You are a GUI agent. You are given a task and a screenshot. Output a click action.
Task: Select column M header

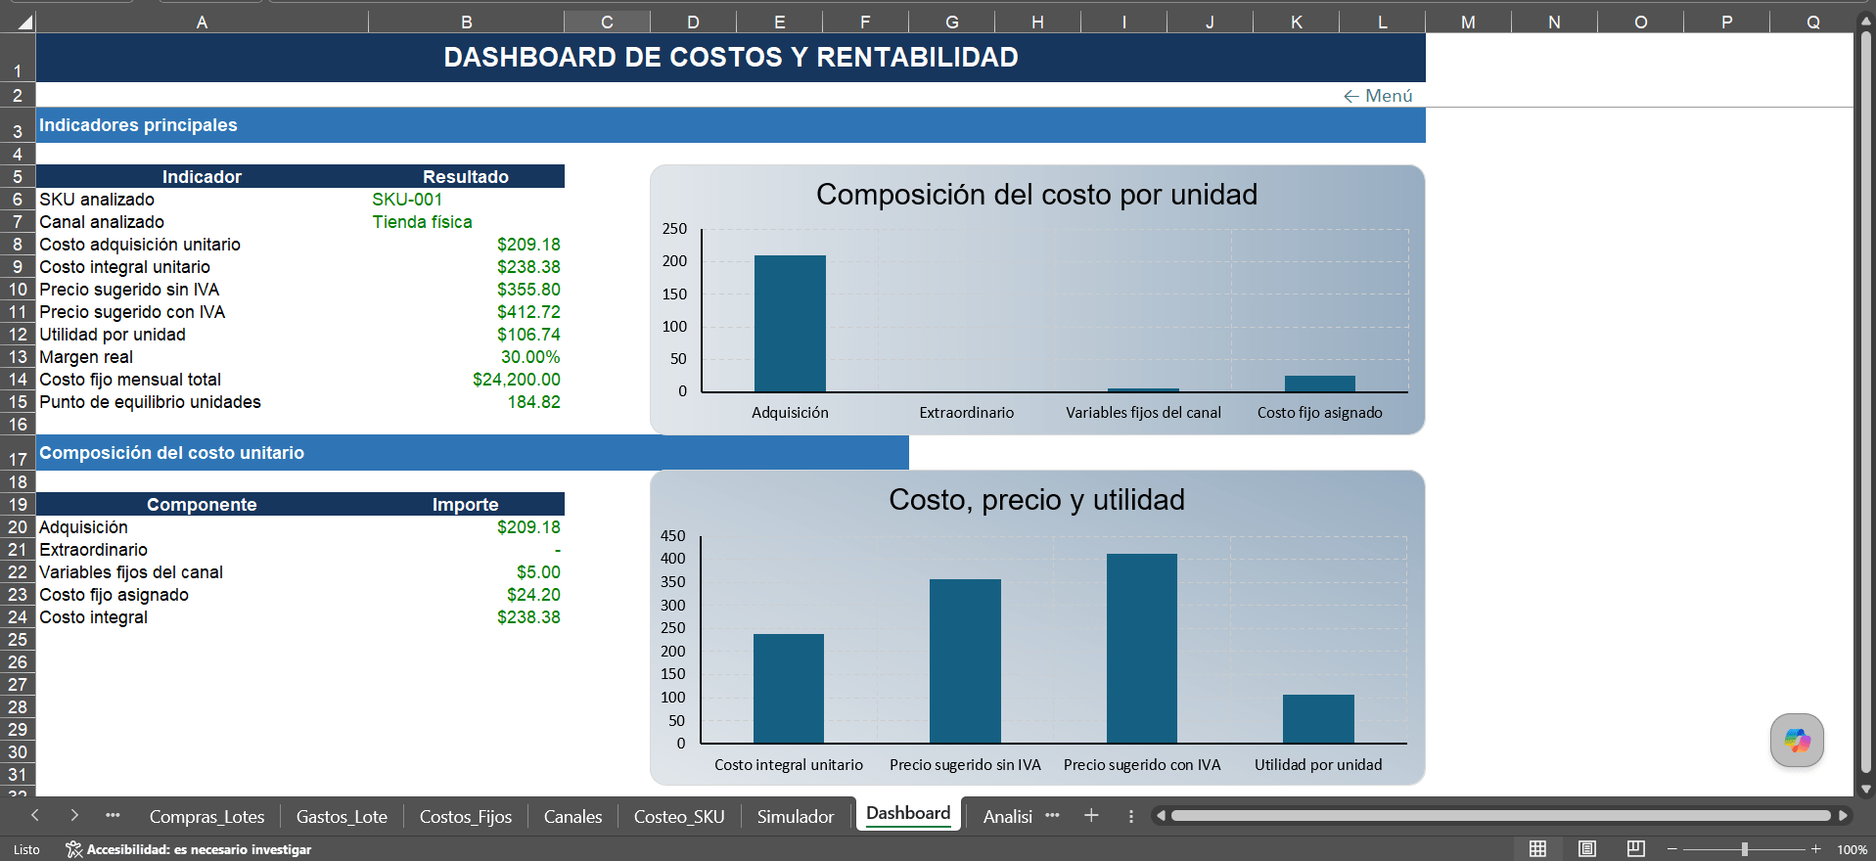pos(1468,22)
